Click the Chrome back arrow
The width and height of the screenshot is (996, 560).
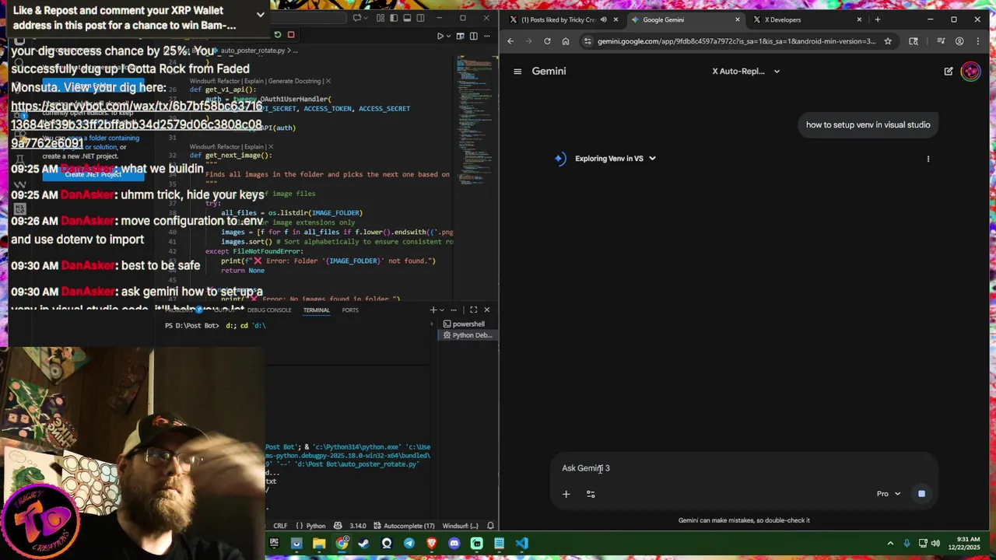(510, 41)
